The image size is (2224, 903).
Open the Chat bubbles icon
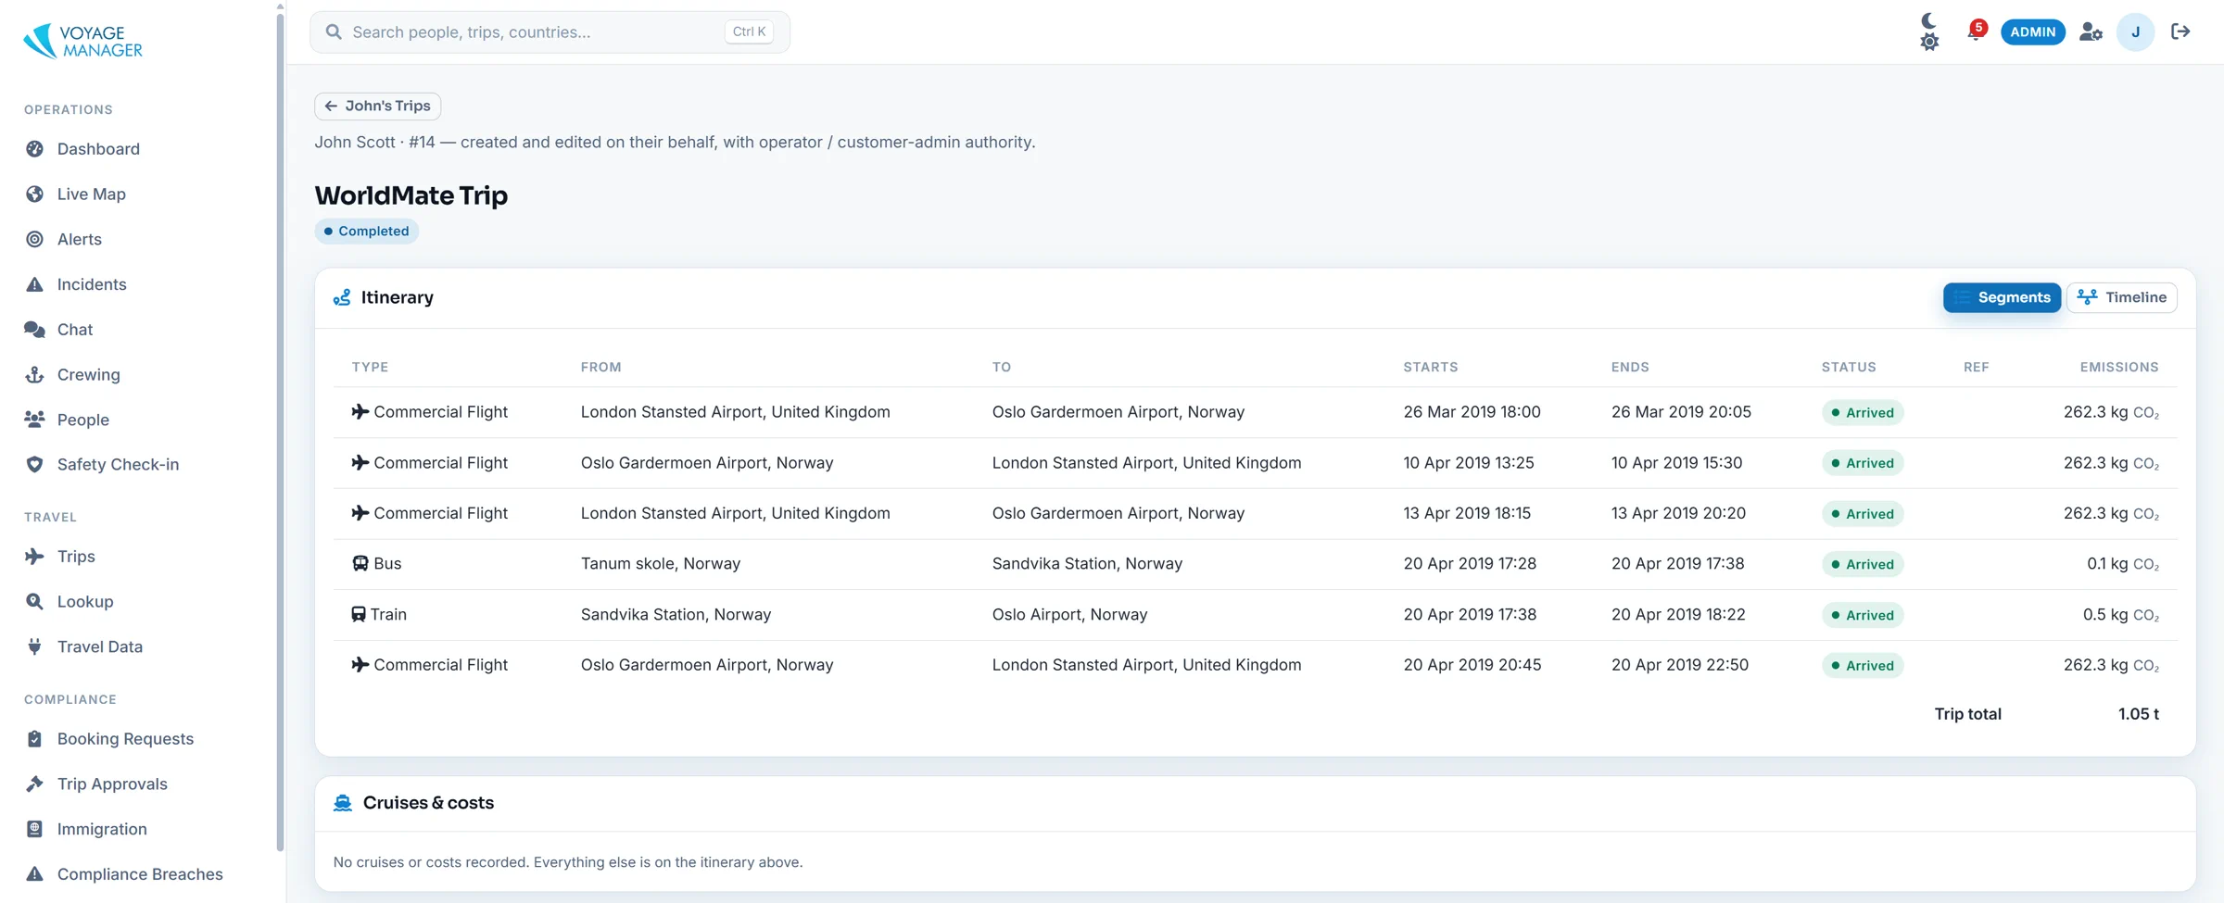34,330
